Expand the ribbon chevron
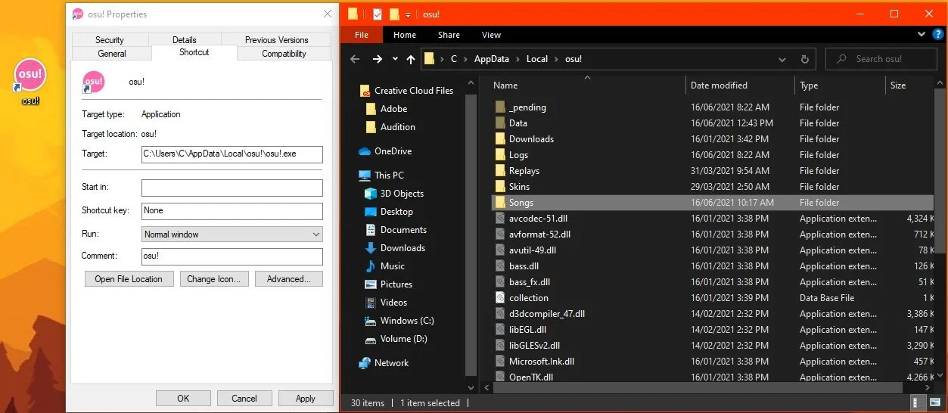Viewport: 948px width, 413px height. [922, 34]
